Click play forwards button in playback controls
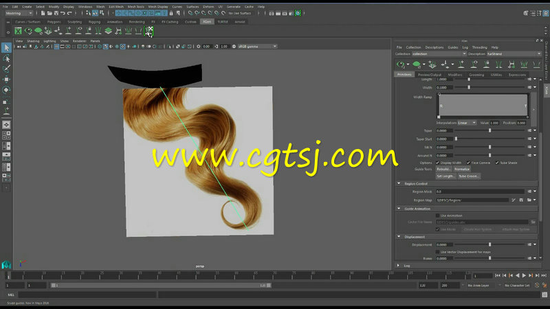550x309 pixels. point(524,276)
